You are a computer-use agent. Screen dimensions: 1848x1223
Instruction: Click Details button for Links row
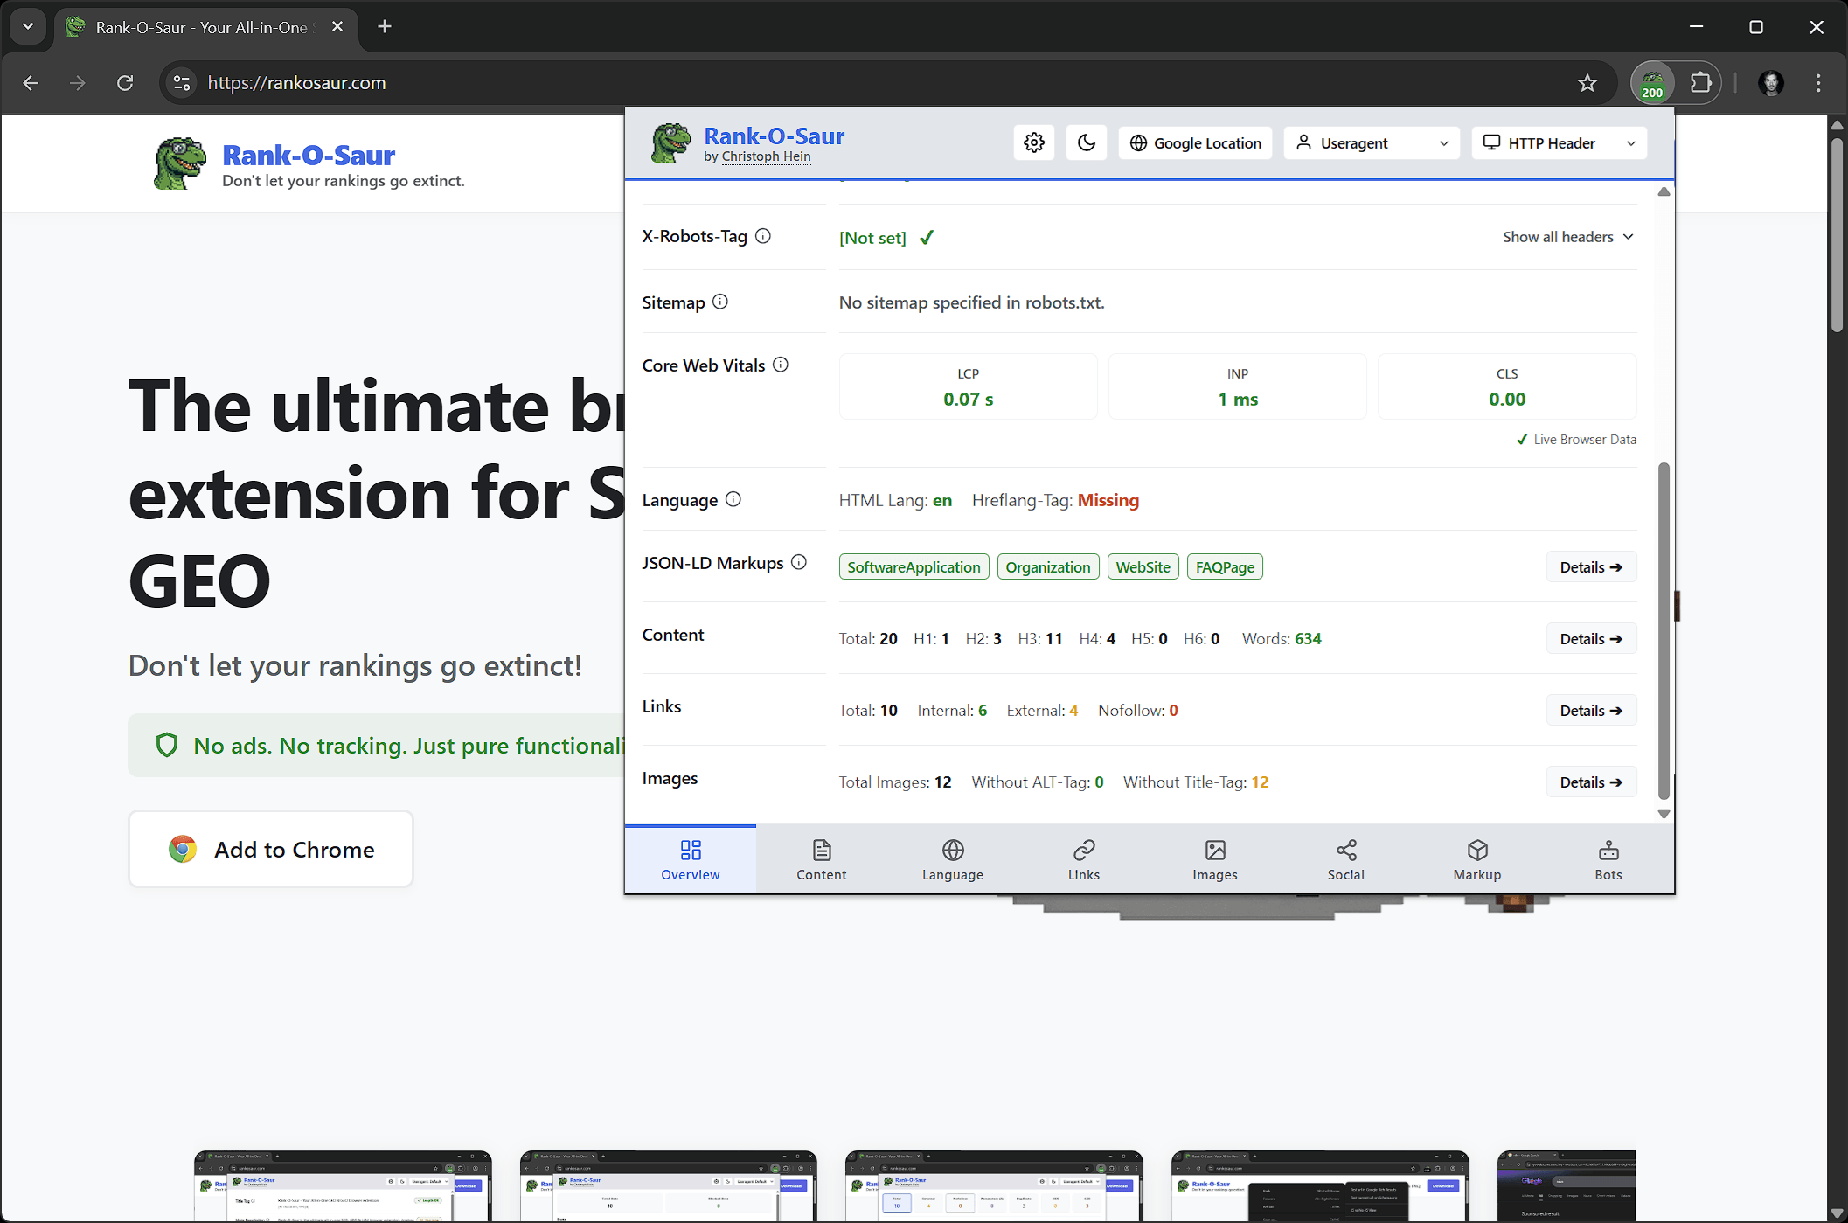1590,711
